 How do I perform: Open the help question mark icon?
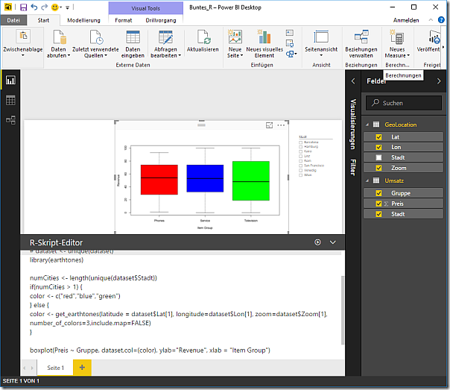pos(441,20)
